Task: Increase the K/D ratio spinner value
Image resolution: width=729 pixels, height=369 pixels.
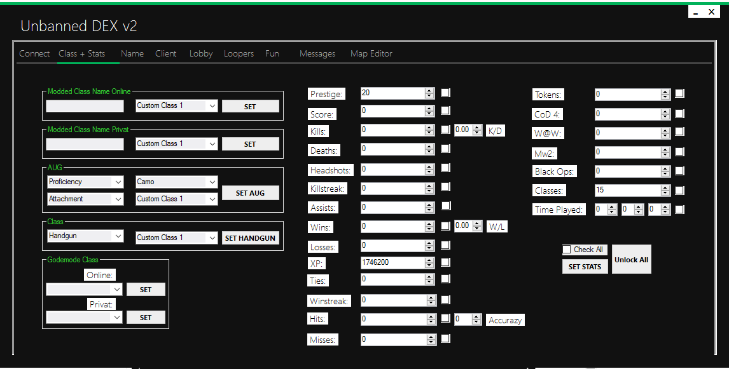Action: 477,127
